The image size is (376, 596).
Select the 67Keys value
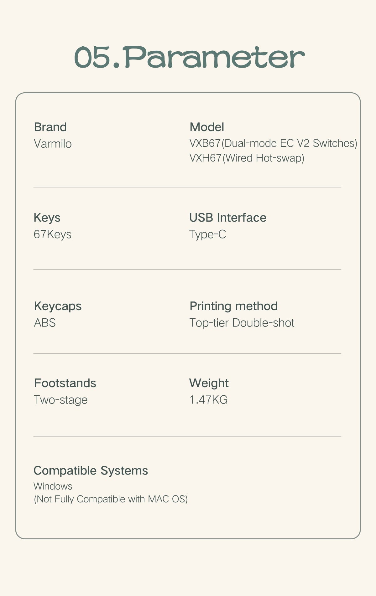tap(52, 234)
